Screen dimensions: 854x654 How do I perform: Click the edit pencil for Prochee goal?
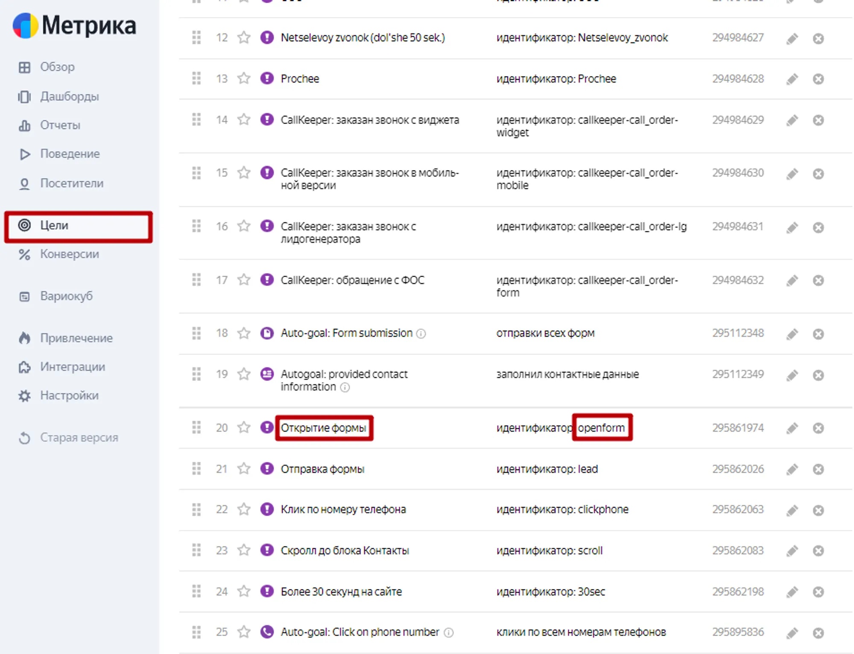click(x=792, y=79)
